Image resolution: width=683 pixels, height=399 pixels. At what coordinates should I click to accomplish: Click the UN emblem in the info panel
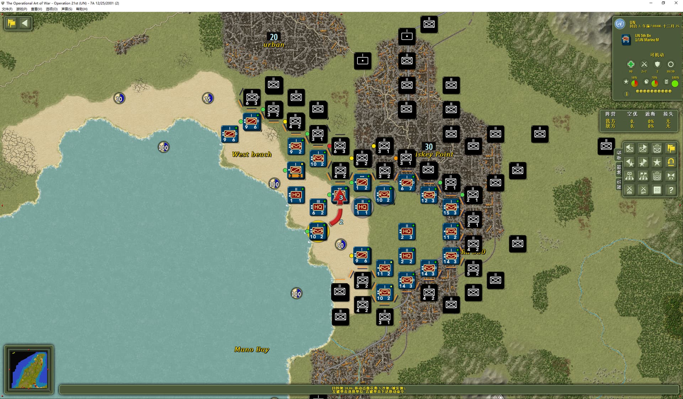(x=620, y=24)
